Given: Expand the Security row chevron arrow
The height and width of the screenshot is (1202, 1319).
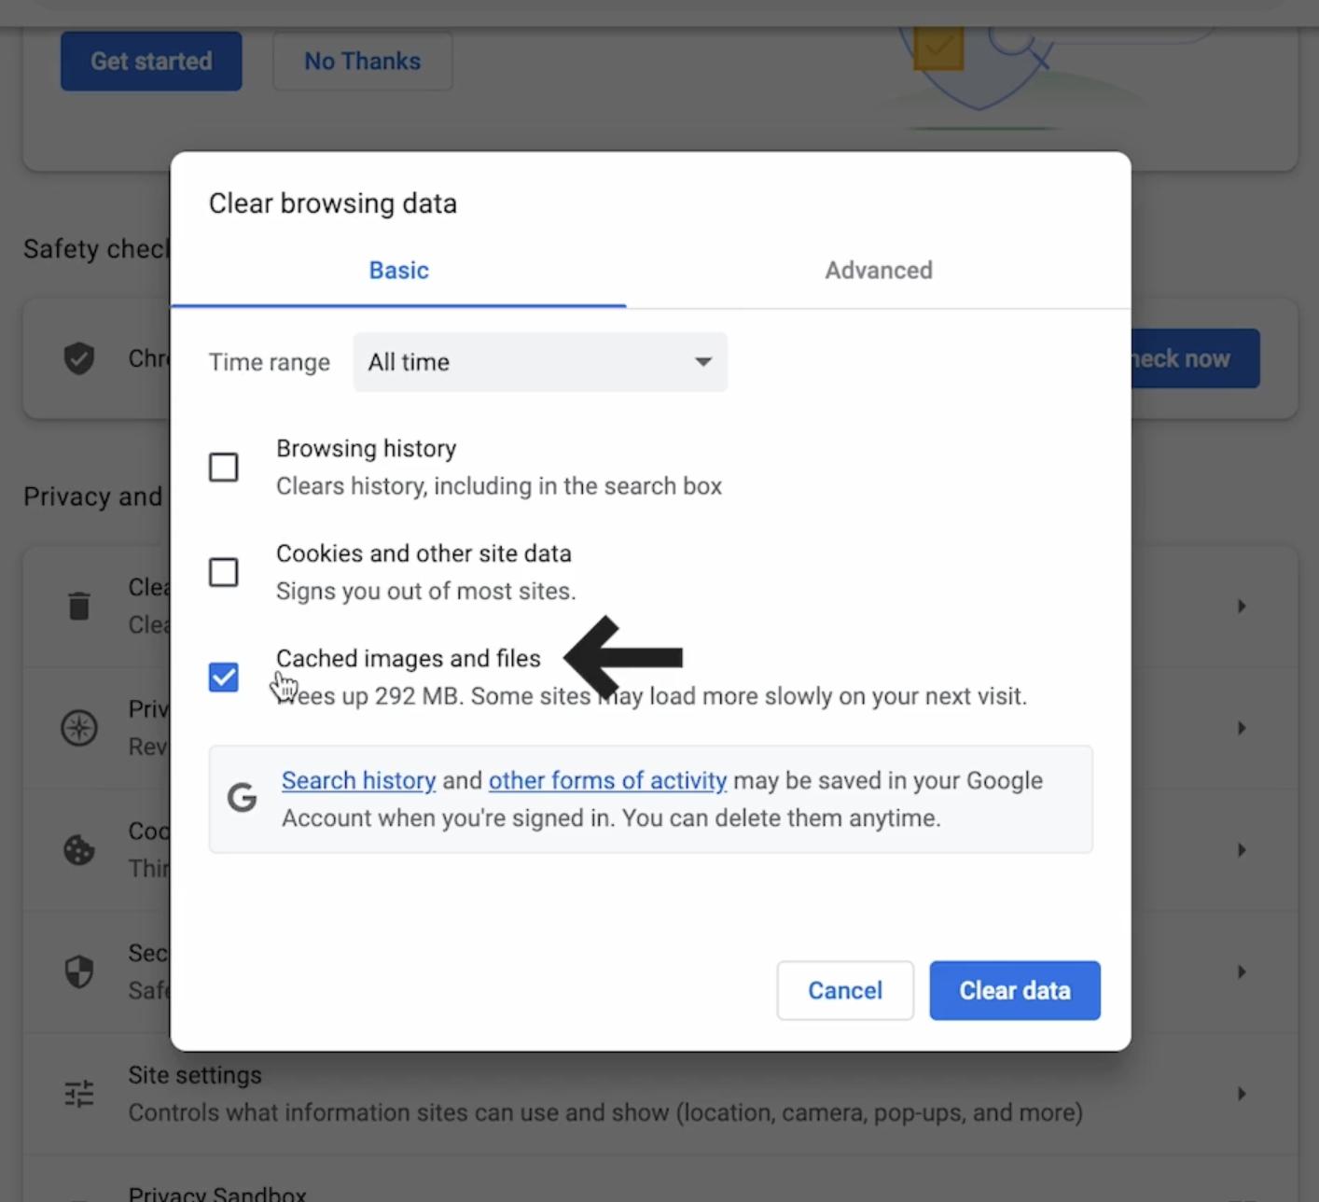Looking at the screenshot, I should (1242, 971).
